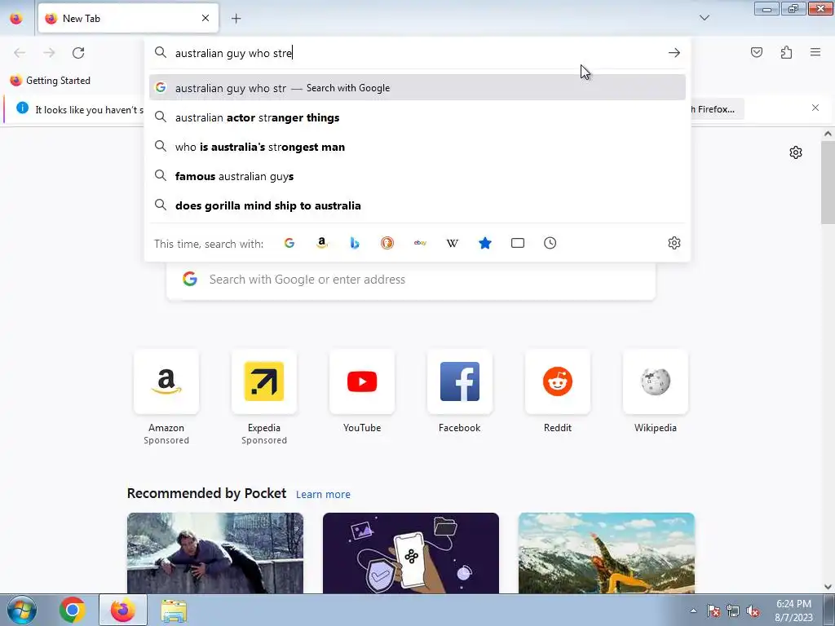
Task: Open the Extensions puzzle icon
Action: coord(786,52)
